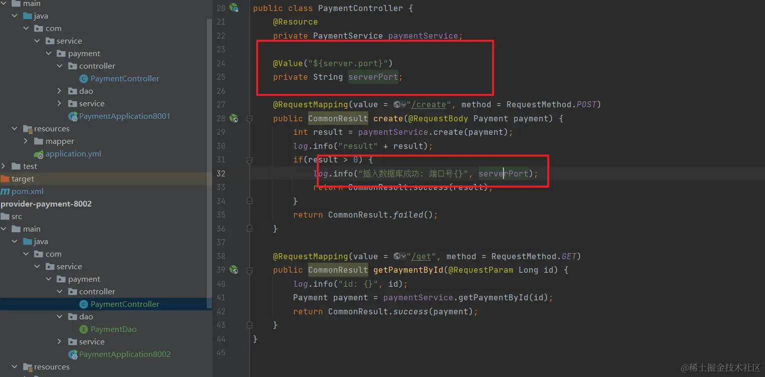Click the controller package icon above the highlighted PaymentController
This screenshot has height=377, width=765.
73,292
